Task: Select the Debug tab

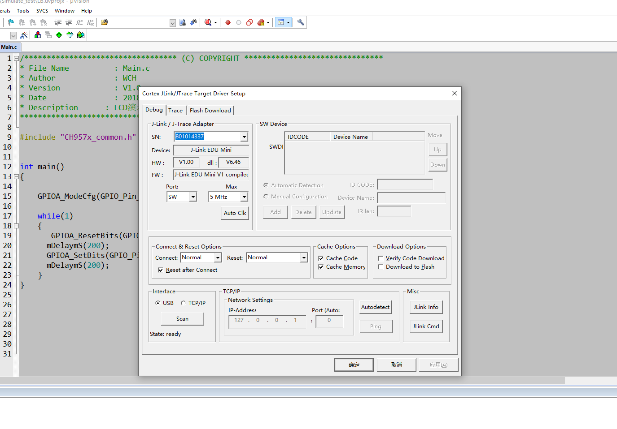Action: pos(154,110)
